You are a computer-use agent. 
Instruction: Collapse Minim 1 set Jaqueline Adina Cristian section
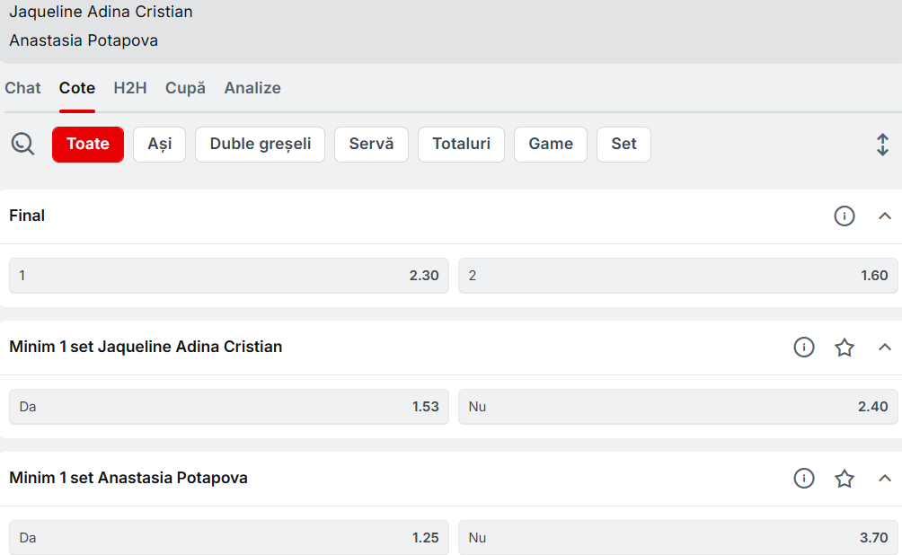[x=885, y=348]
